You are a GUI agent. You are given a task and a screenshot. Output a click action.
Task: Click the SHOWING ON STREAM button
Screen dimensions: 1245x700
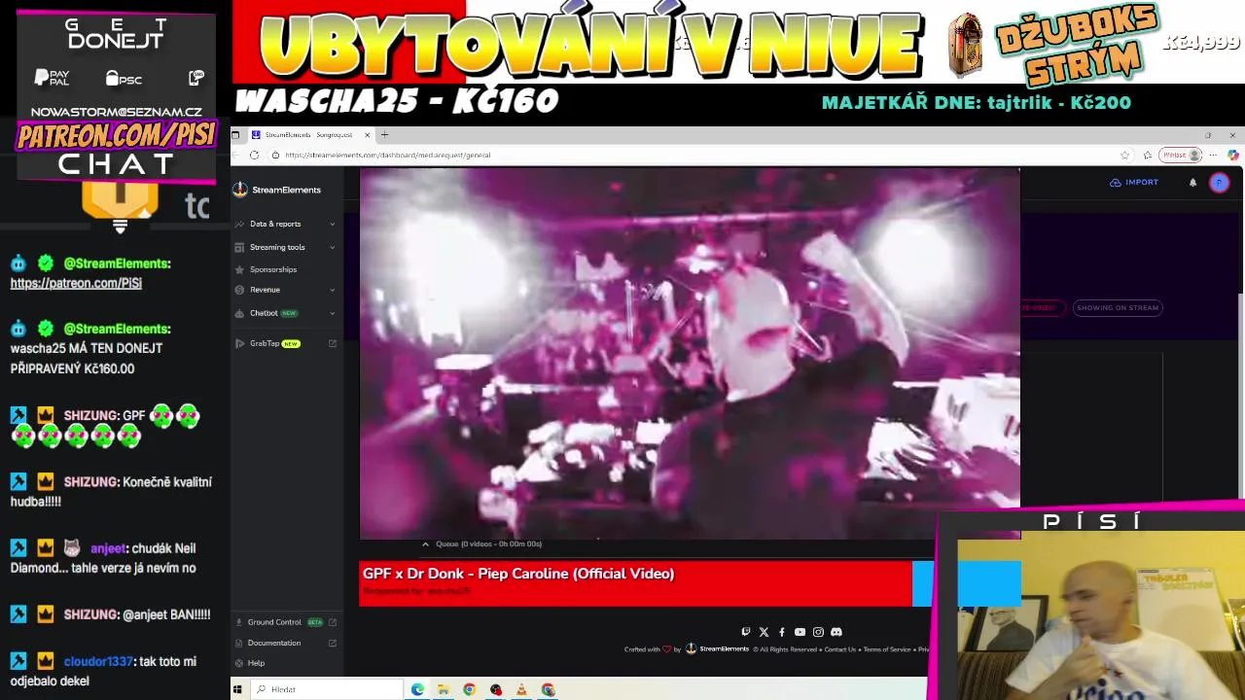click(1118, 308)
